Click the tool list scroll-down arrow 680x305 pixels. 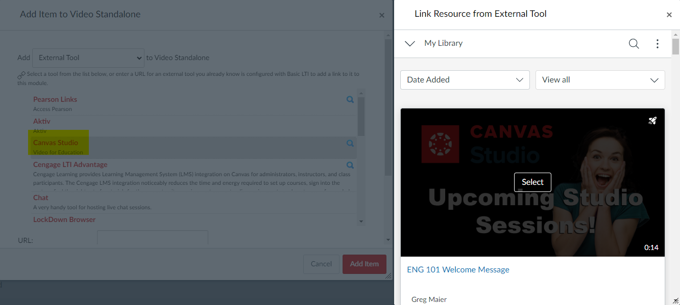coord(361,221)
